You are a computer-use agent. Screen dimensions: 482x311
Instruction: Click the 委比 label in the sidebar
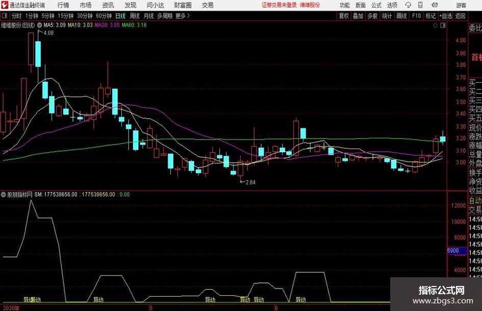pyautogui.click(x=475, y=28)
